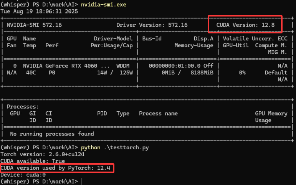Click the Driver Version 572.16 text

(x=152, y=25)
